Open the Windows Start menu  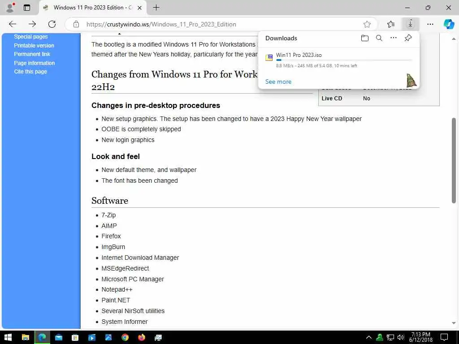click(x=8, y=338)
